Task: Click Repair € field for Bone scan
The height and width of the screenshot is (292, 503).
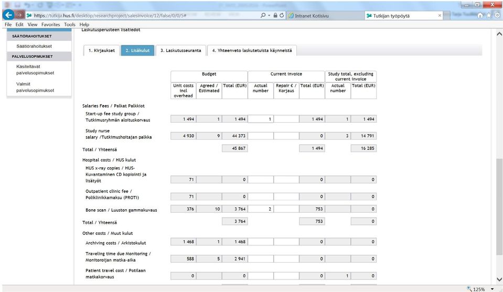Action: (286, 209)
